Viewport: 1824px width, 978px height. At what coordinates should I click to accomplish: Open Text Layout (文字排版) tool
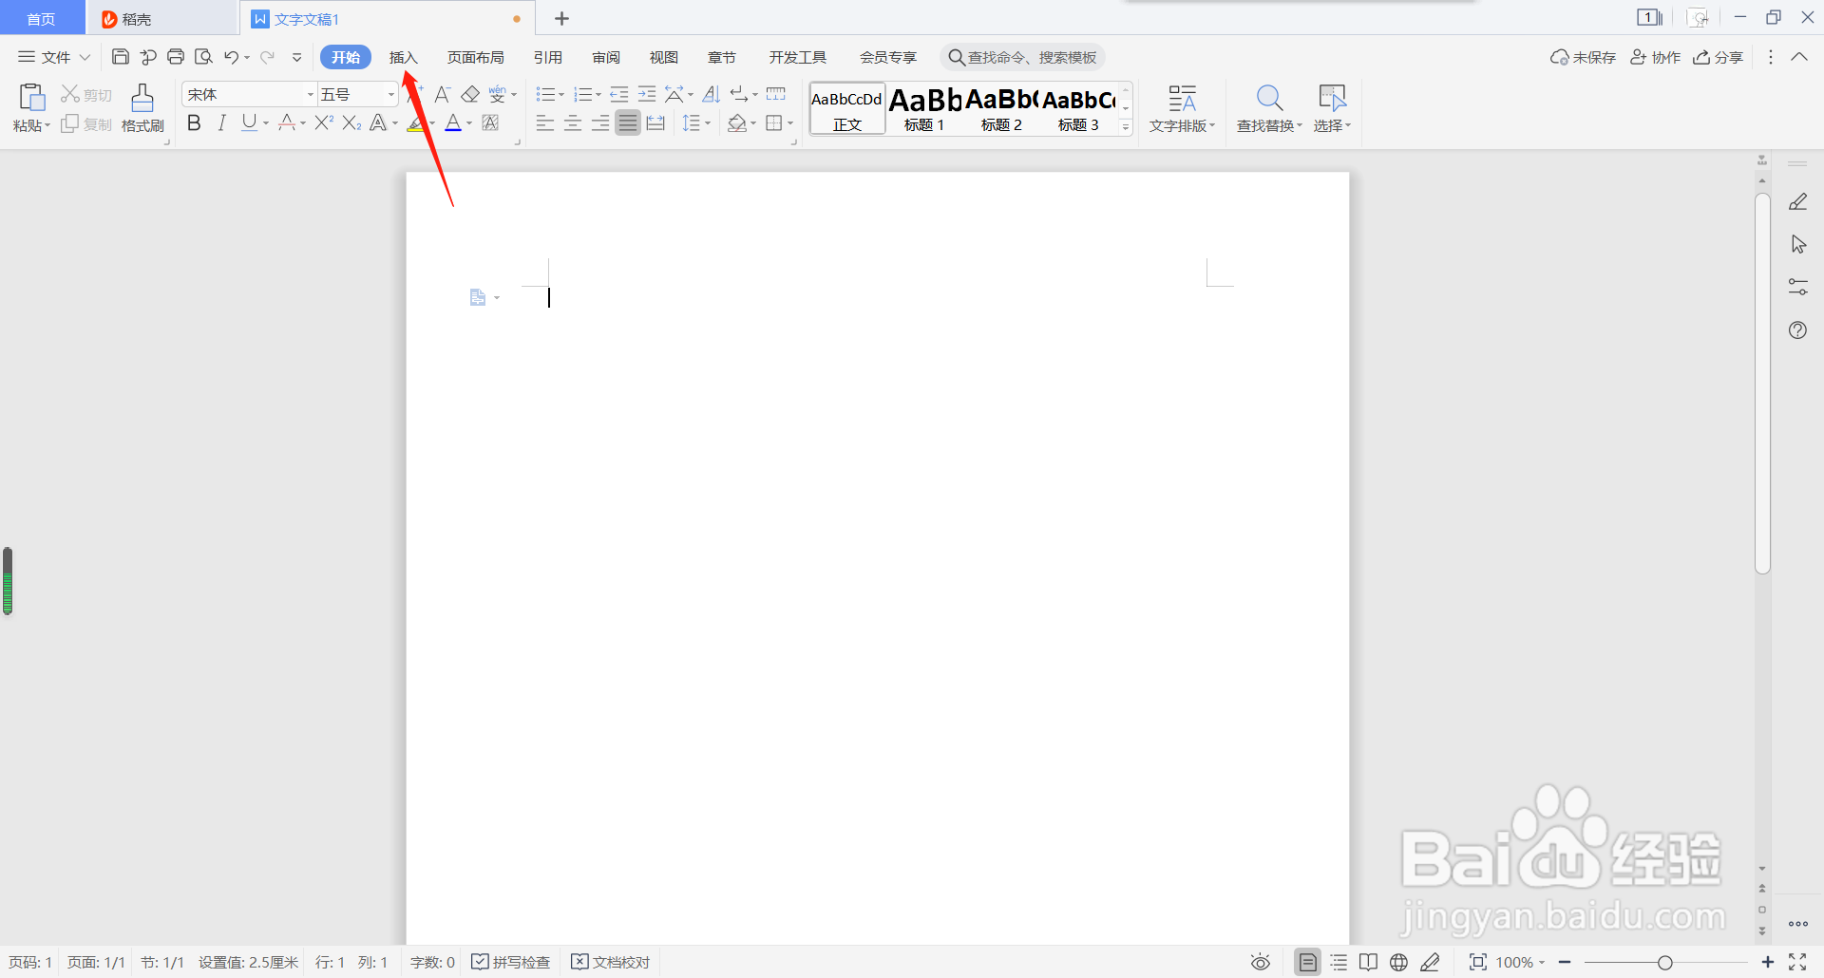pyautogui.click(x=1182, y=107)
